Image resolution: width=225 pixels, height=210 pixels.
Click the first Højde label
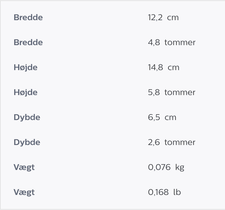[25, 68]
